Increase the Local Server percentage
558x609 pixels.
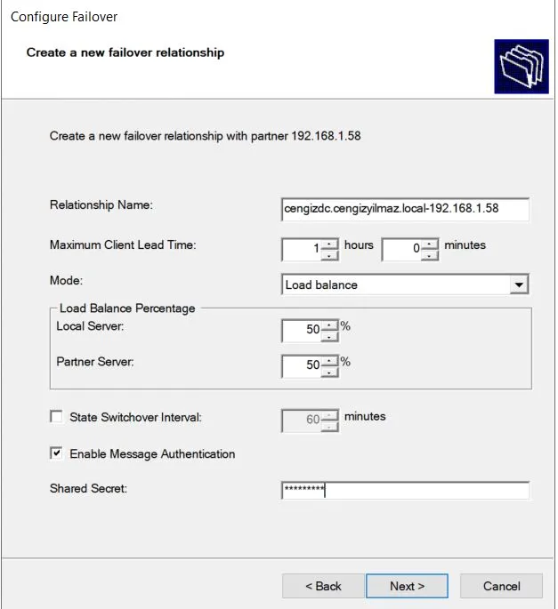[x=330, y=325]
